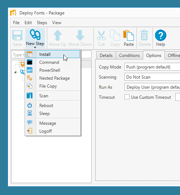The image size is (180, 195).
Task: Click the Message speech bubble icon
Action: (x=30, y=123)
